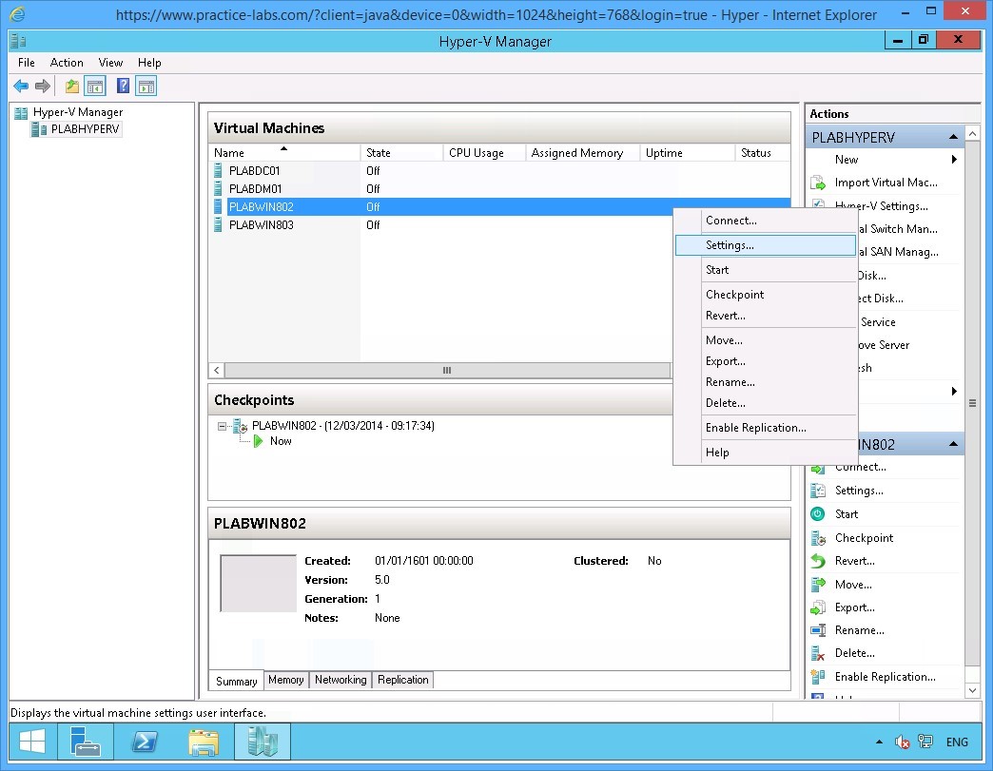Click the back navigation arrow
Image resolution: width=993 pixels, height=771 pixels.
(x=21, y=86)
